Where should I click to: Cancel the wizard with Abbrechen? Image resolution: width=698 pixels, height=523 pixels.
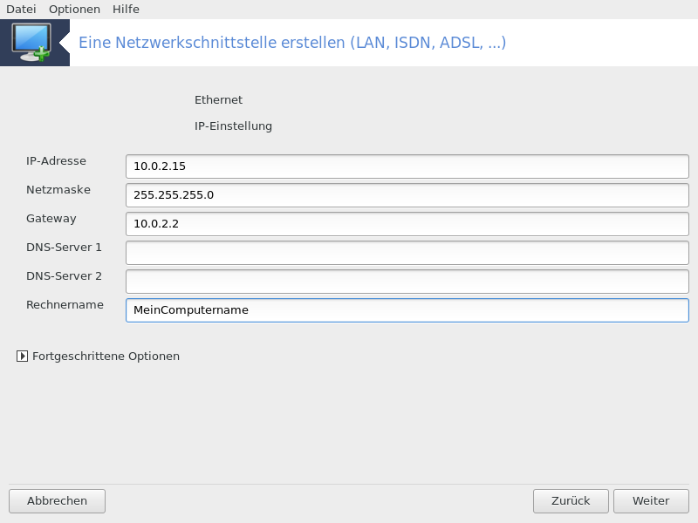click(57, 501)
